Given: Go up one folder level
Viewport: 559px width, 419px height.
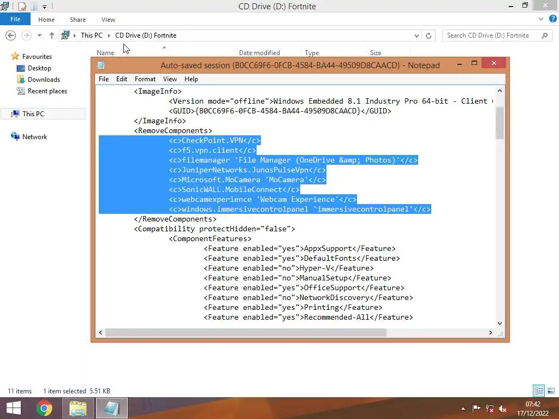Looking at the screenshot, I should point(52,35).
